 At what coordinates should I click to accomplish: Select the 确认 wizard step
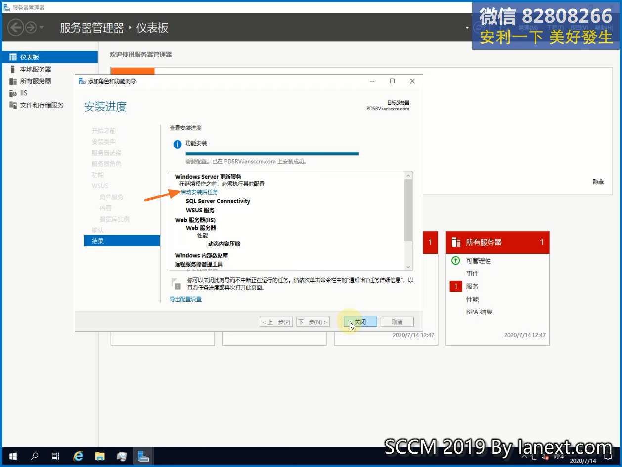[98, 230]
